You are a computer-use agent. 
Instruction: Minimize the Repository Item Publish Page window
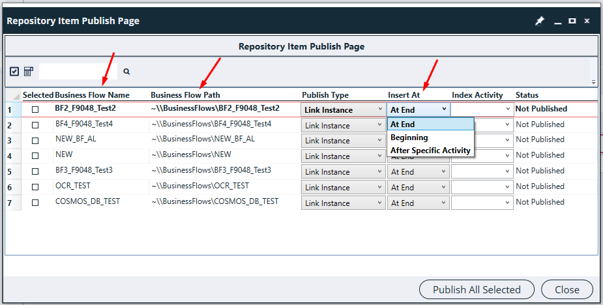(x=557, y=21)
